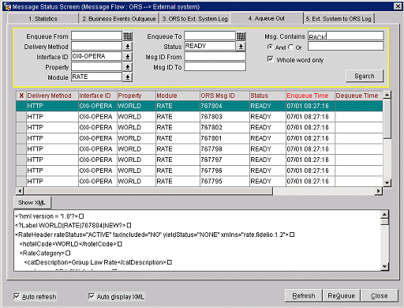Switch to the 1. Statistics tab

43,19
